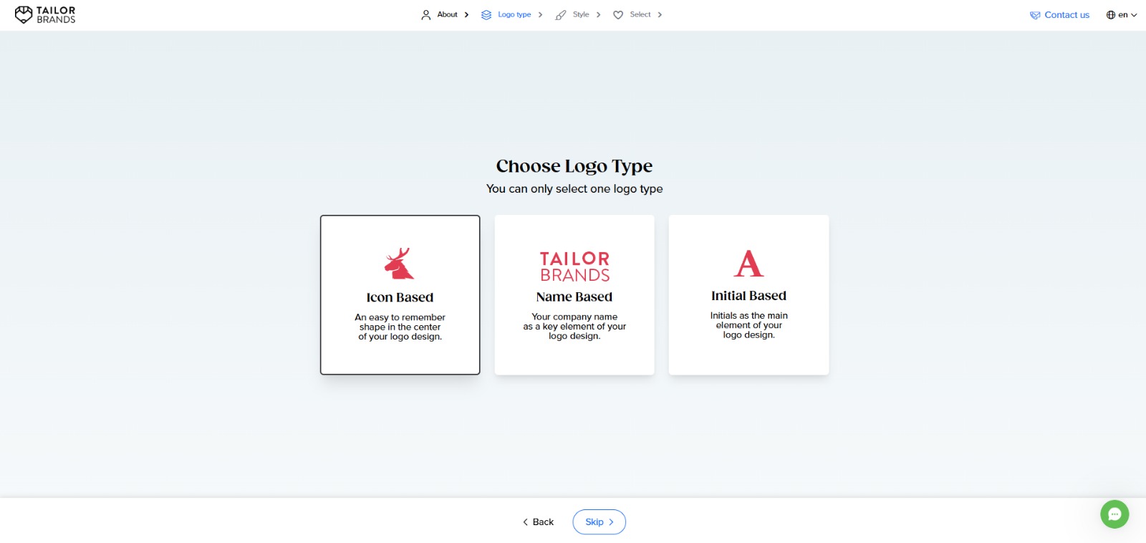The height and width of the screenshot is (543, 1146).
Task: Open the green chat support bubble
Action: [1114, 514]
